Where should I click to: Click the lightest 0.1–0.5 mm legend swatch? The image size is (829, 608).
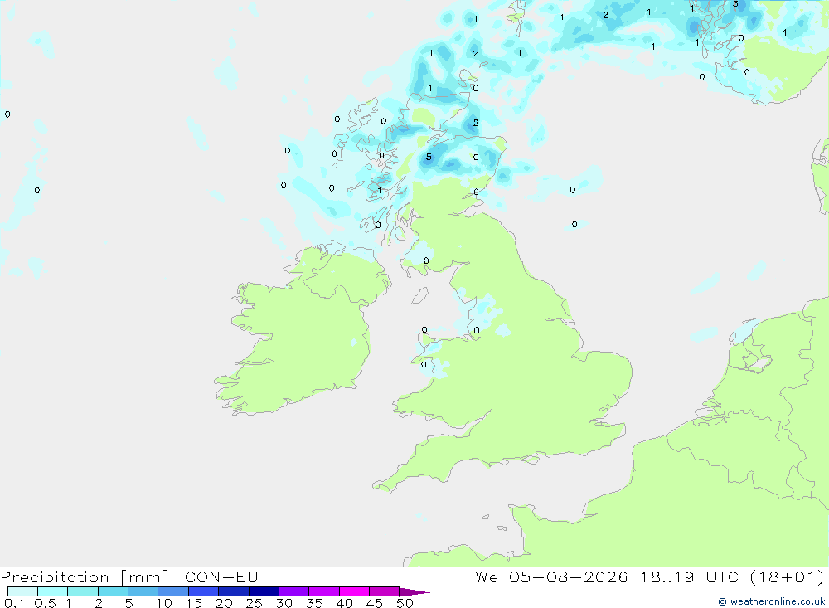[22, 591]
